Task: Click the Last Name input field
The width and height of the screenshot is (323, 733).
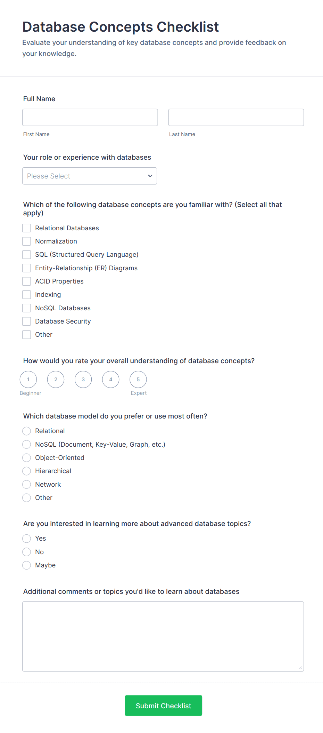Action: coord(235,117)
